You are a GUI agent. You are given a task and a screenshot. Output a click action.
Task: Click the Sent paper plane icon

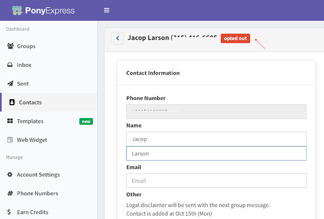(x=10, y=84)
